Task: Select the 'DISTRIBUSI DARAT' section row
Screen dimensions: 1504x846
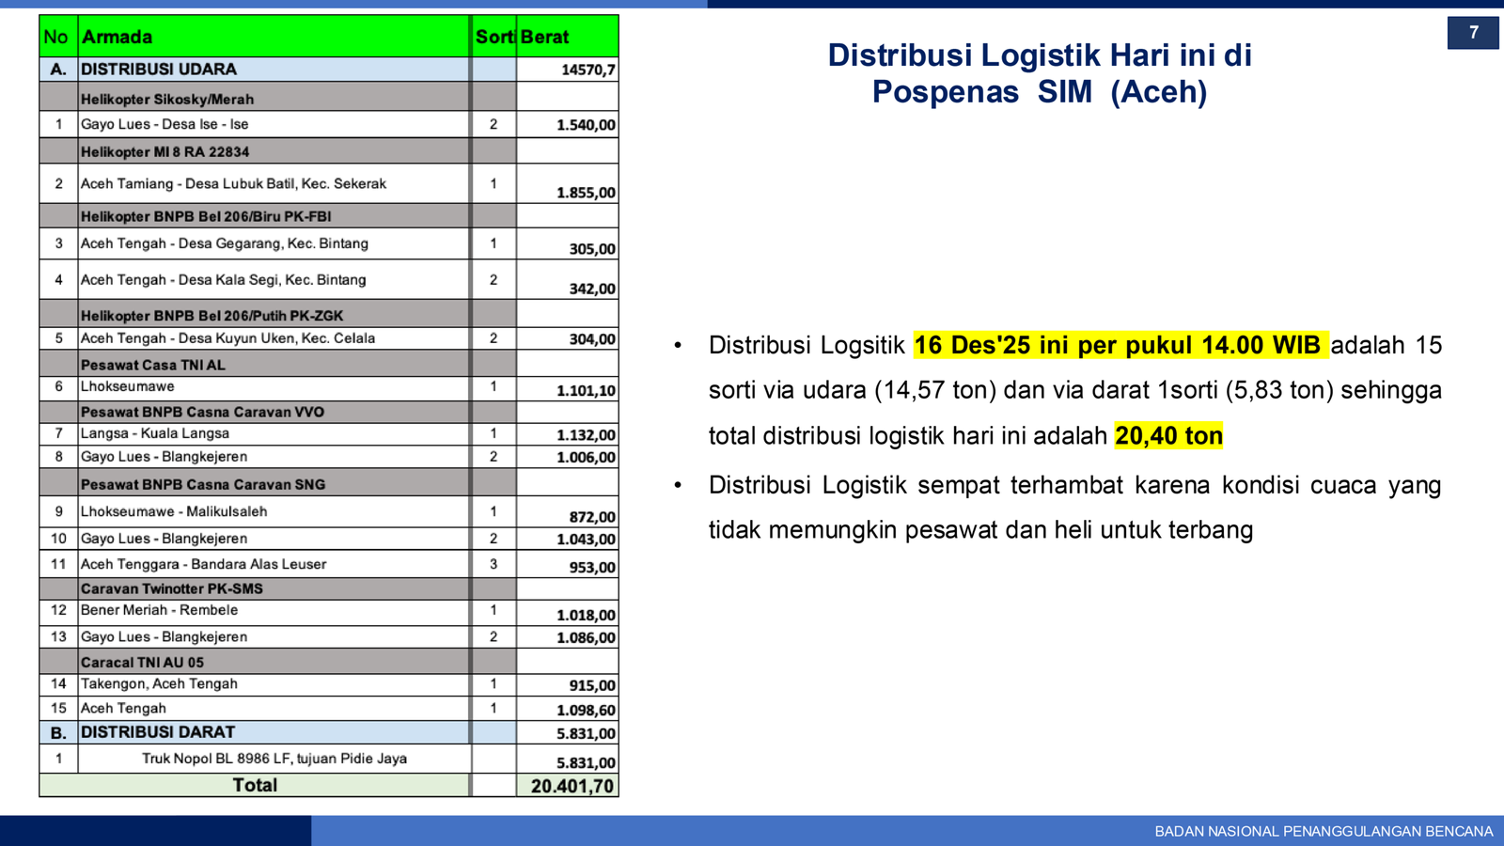Action: 158,732
